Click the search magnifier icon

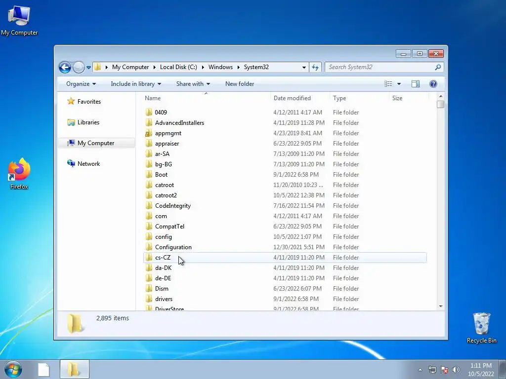click(x=438, y=67)
